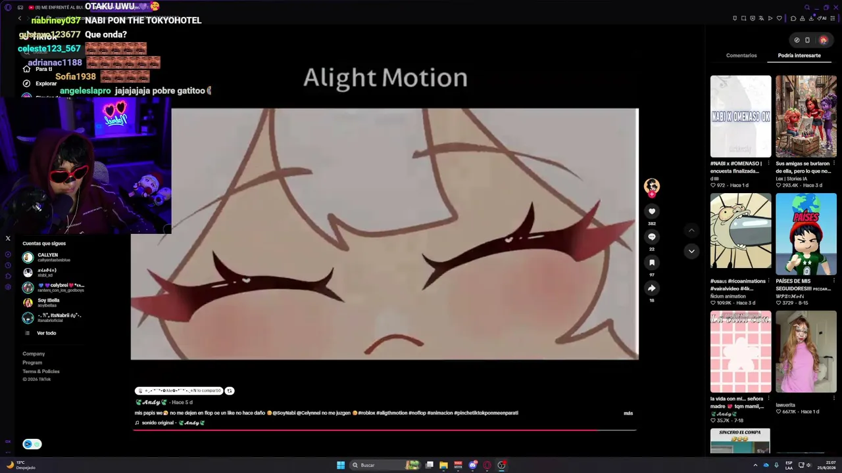
Task: Open browser easy setup sliders icon
Action: pyautogui.click(x=833, y=18)
